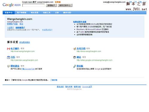Click the Sites service icon
Screen dimensions: 149x112
(74, 57)
